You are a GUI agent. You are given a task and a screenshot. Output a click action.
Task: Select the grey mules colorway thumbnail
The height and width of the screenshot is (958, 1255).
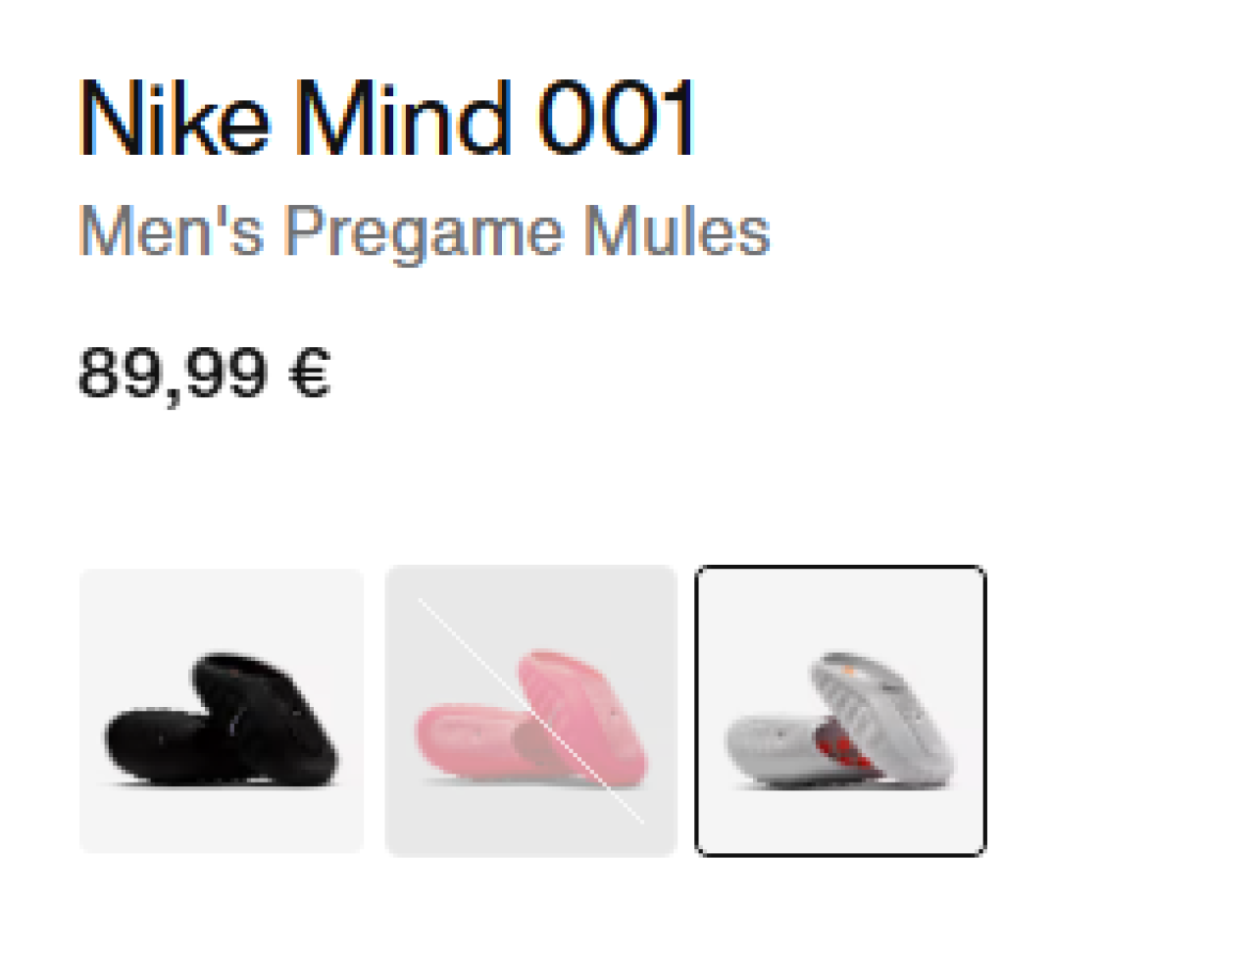click(840, 711)
